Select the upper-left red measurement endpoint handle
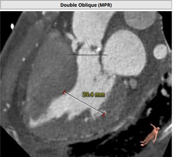Image resolution: width=173 pixels, height=157 pixels. coord(64,92)
